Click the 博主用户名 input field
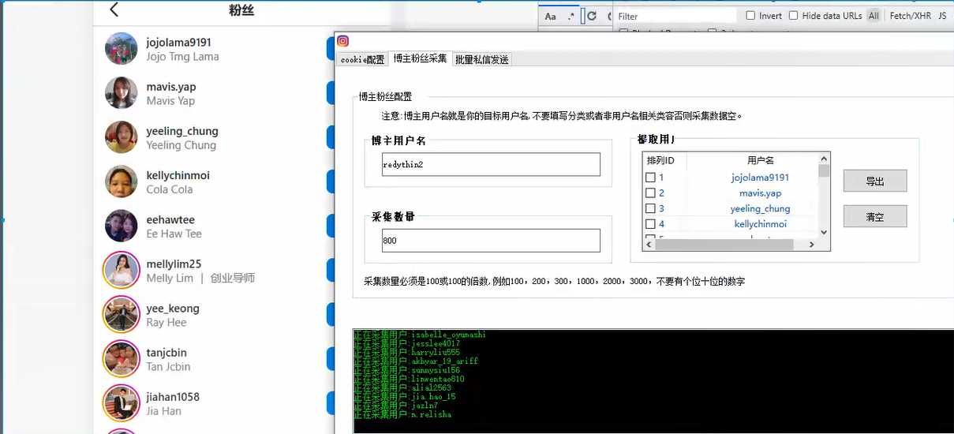Screen dimensions: 954x434 (x=491, y=164)
